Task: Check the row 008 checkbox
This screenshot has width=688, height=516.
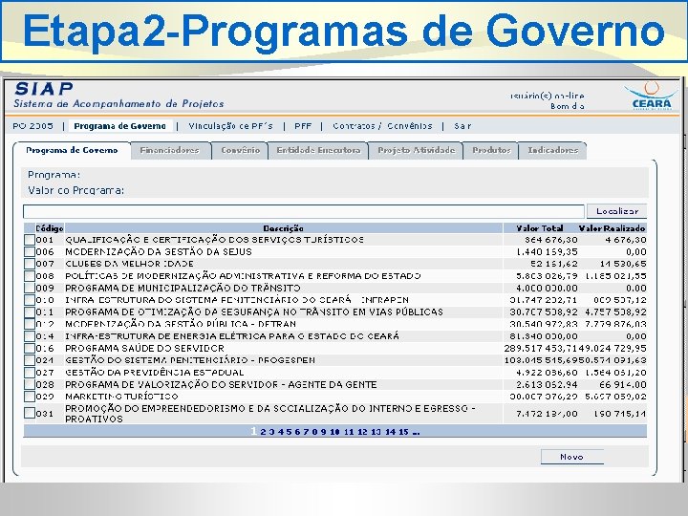Action: point(30,276)
